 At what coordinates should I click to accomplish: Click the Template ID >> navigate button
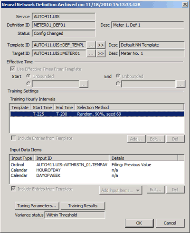click(101, 45)
